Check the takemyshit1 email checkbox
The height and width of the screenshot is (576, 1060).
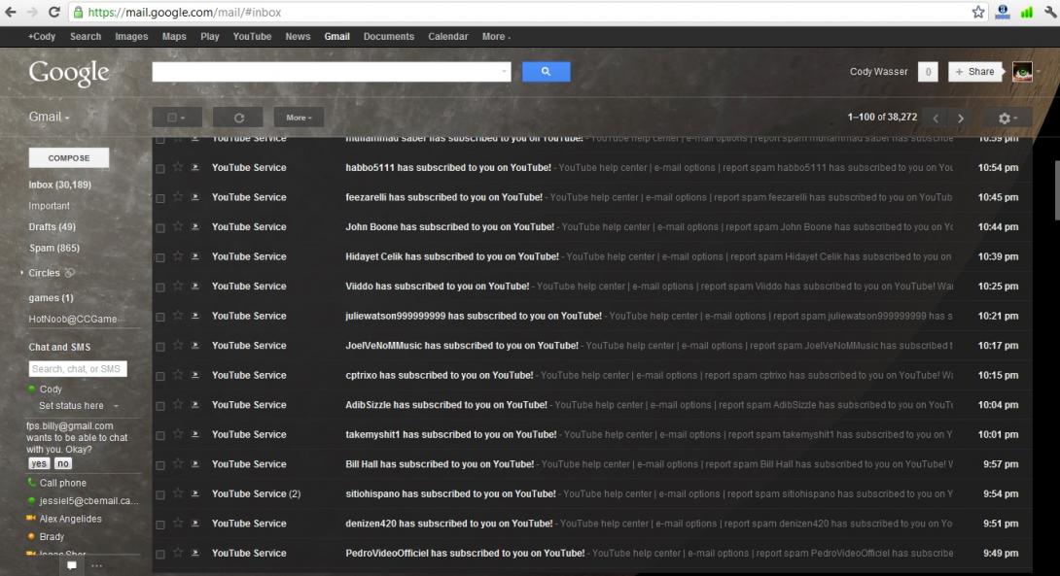(160, 436)
